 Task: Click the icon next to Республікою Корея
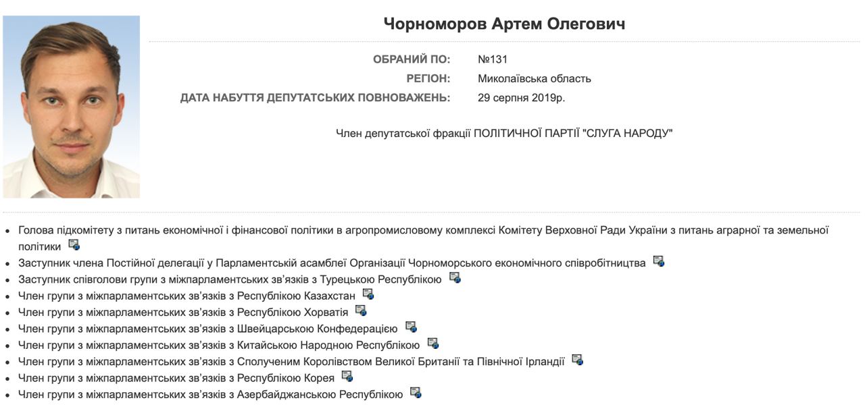click(x=347, y=377)
